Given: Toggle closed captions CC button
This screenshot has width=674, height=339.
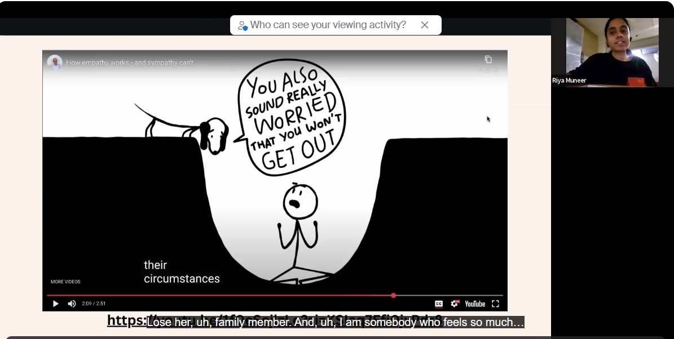Looking at the screenshot, I should [x=438, y=304].
